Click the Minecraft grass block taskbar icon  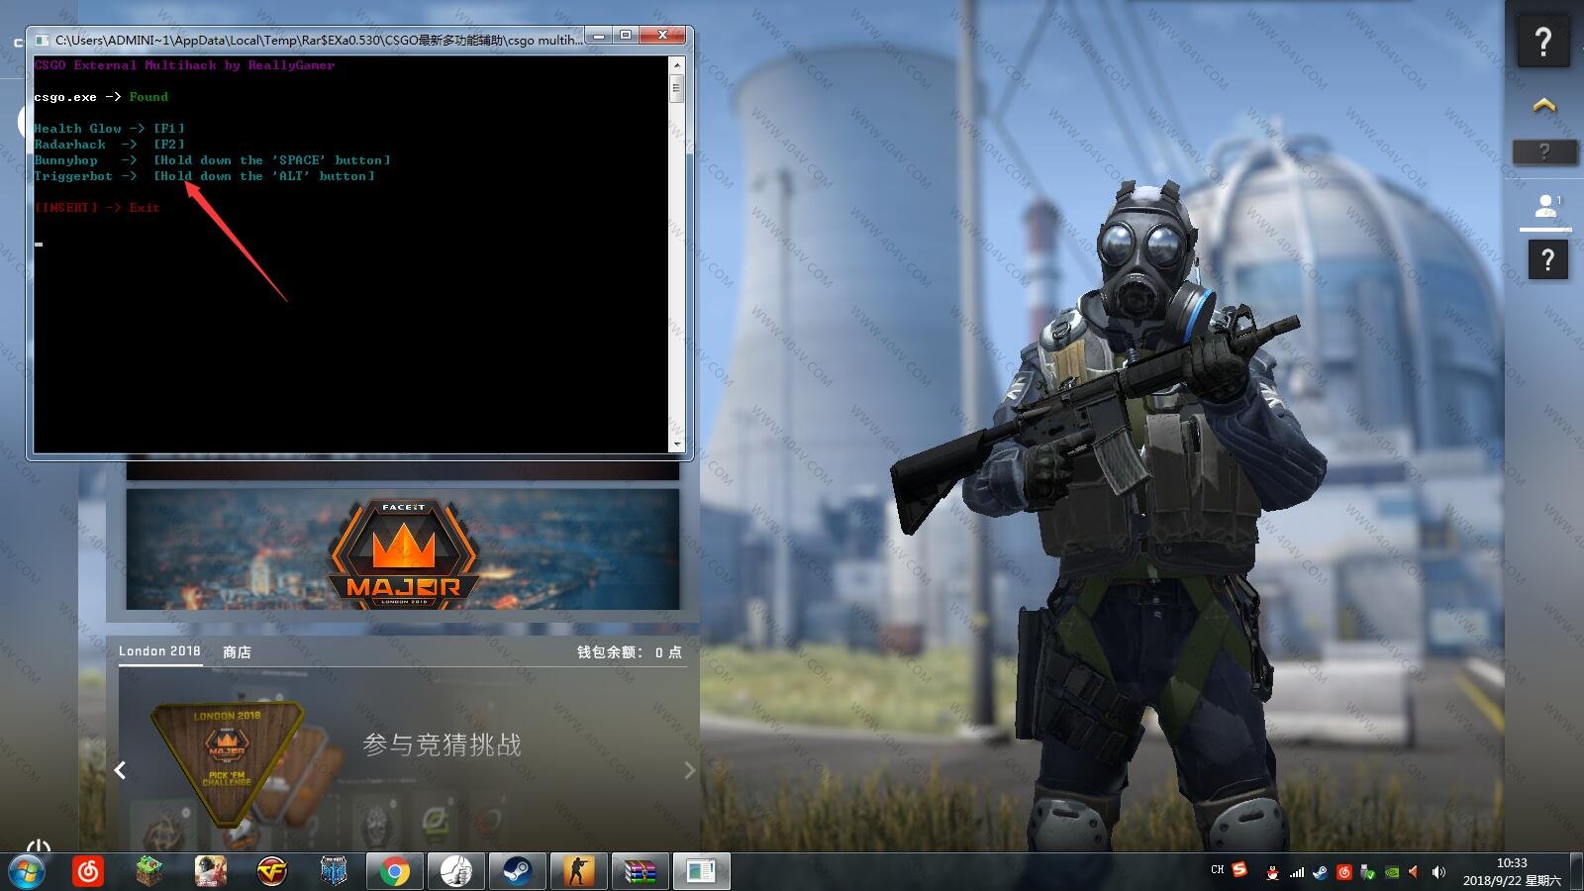click(x=149, y=871)
